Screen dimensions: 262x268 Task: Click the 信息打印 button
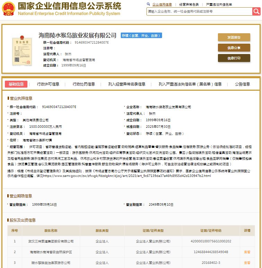[x=234, y=58]
